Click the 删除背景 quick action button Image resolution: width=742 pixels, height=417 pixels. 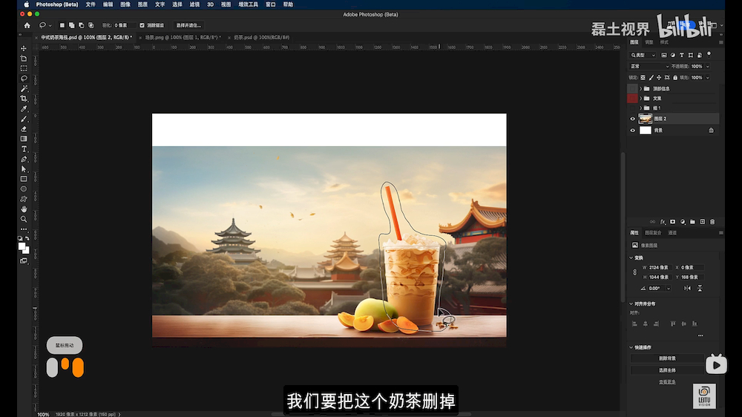tap(667, 358)
